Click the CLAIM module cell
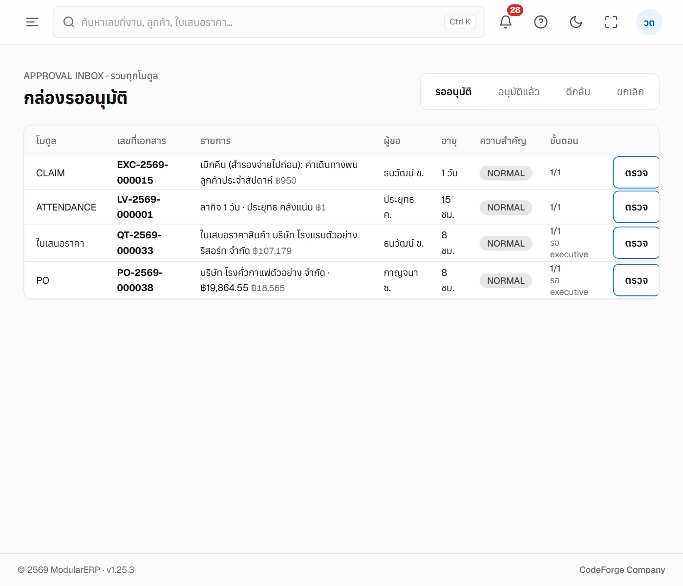 [x=50, y=173]
